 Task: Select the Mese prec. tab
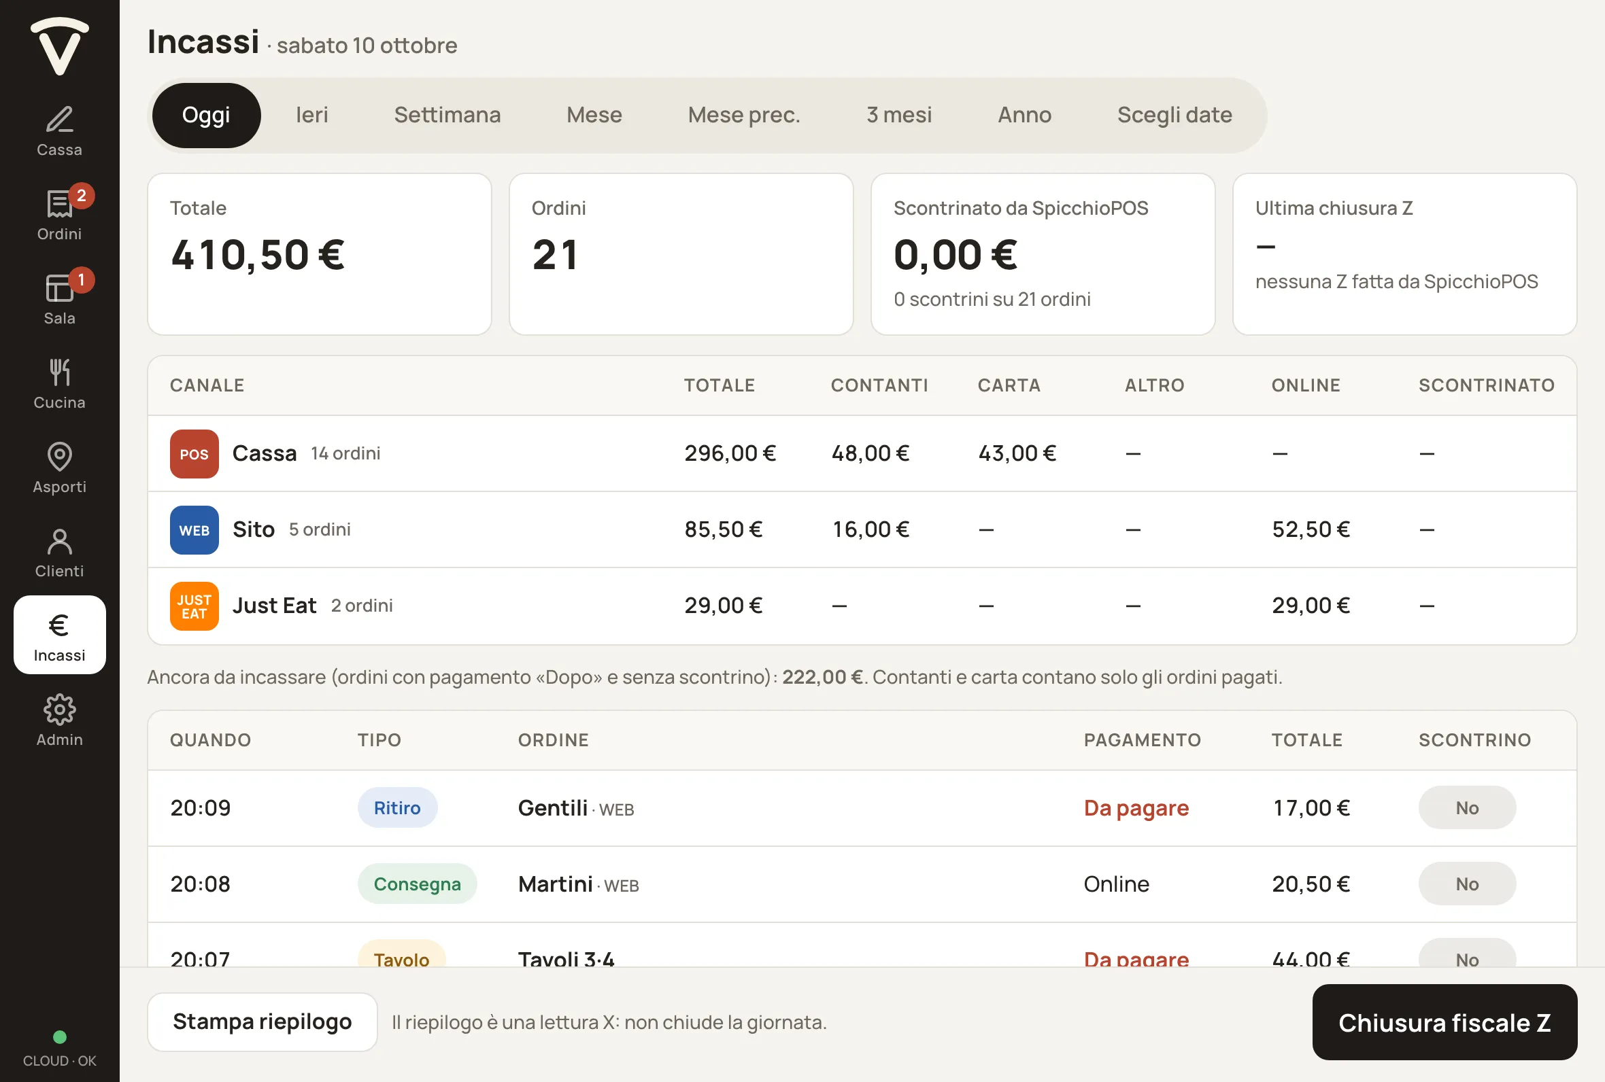pos(744,116)
